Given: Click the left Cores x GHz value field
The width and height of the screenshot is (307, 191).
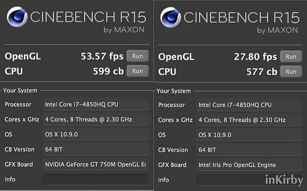Looking at the screenshot, I should (x=95, y=119).
